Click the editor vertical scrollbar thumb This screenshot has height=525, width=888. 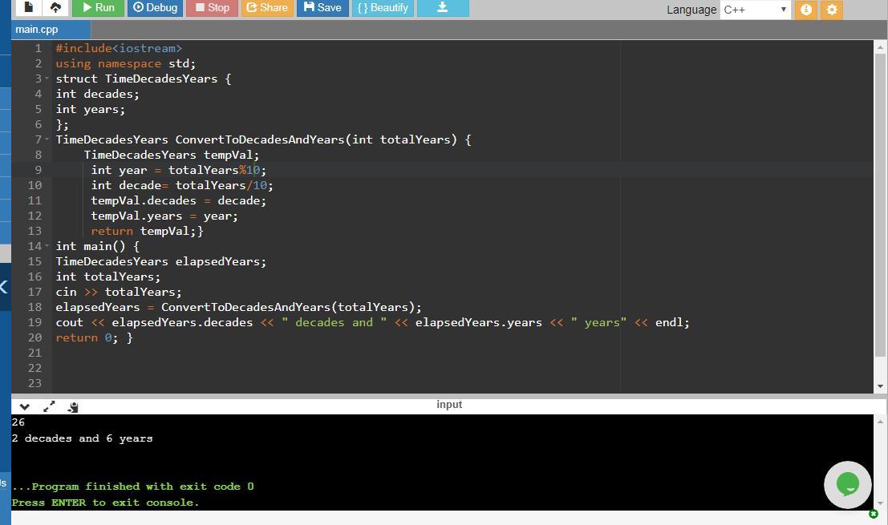[880, 205]
